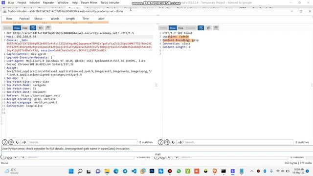Sort results by the Row column
Image resolution: width=313 pixels, height=176 pixels.
click(x=9, y=19)
